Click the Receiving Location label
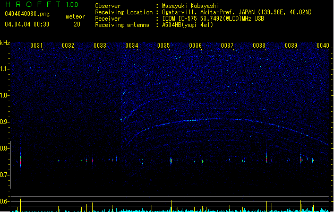 click(x=124, y=12)
